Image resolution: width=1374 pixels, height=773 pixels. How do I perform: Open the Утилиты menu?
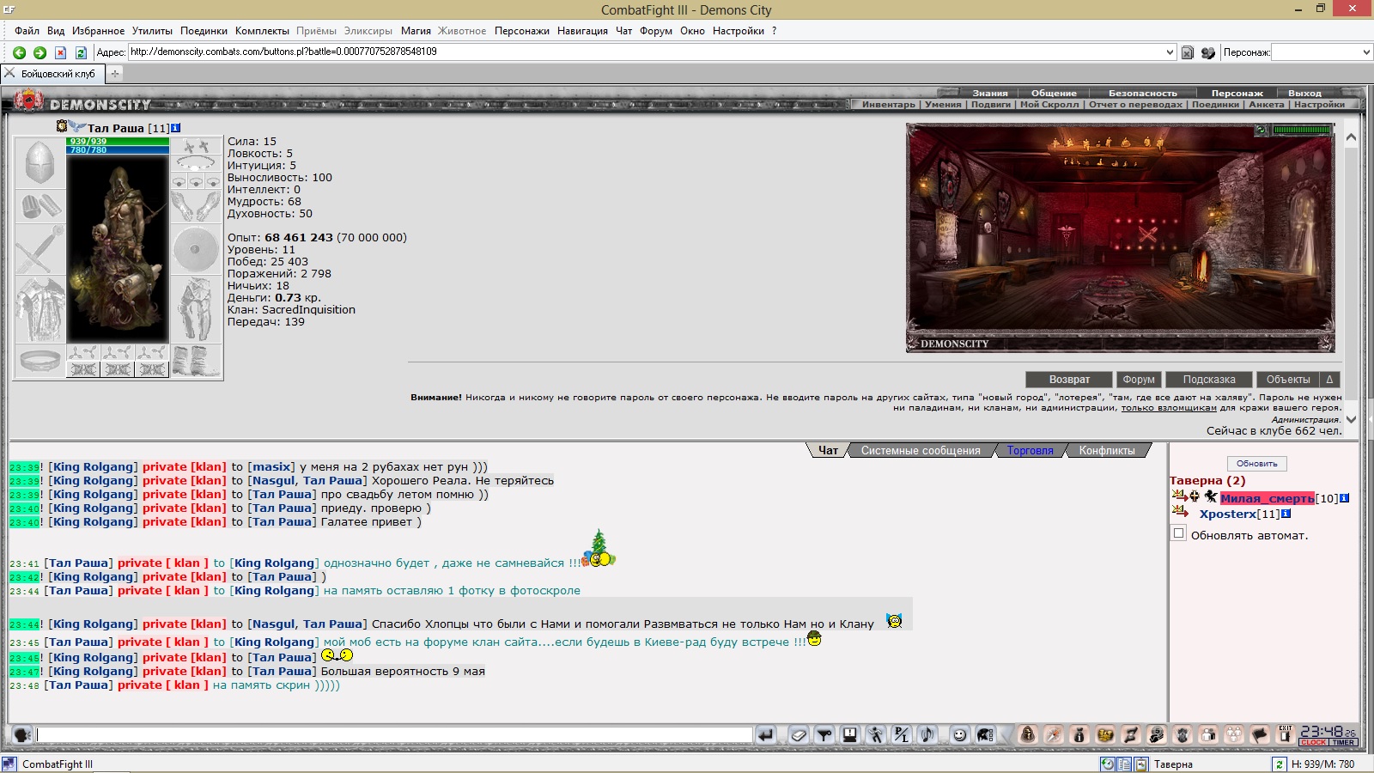pyautogui.click(x=152, y=31)
